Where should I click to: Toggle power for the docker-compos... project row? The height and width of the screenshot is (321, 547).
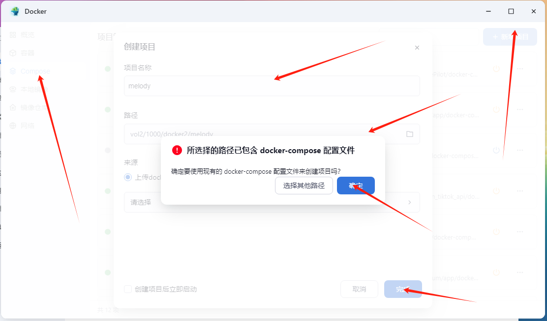pyautogui.click(x=496, y=150)
